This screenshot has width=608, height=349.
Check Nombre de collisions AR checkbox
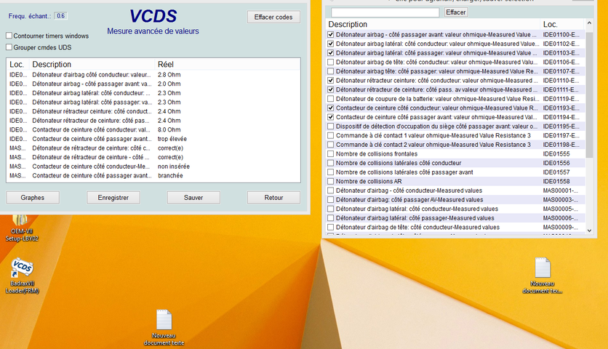click(x=331, y=182)
